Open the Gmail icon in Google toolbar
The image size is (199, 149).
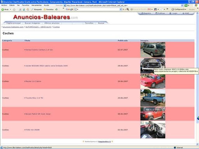(x=149, y=9)
